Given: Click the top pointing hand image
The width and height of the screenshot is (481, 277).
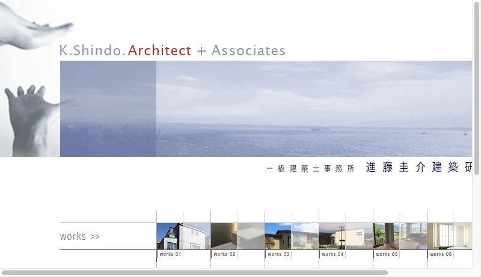Looking at the screenshot, I should pos(35,26).
